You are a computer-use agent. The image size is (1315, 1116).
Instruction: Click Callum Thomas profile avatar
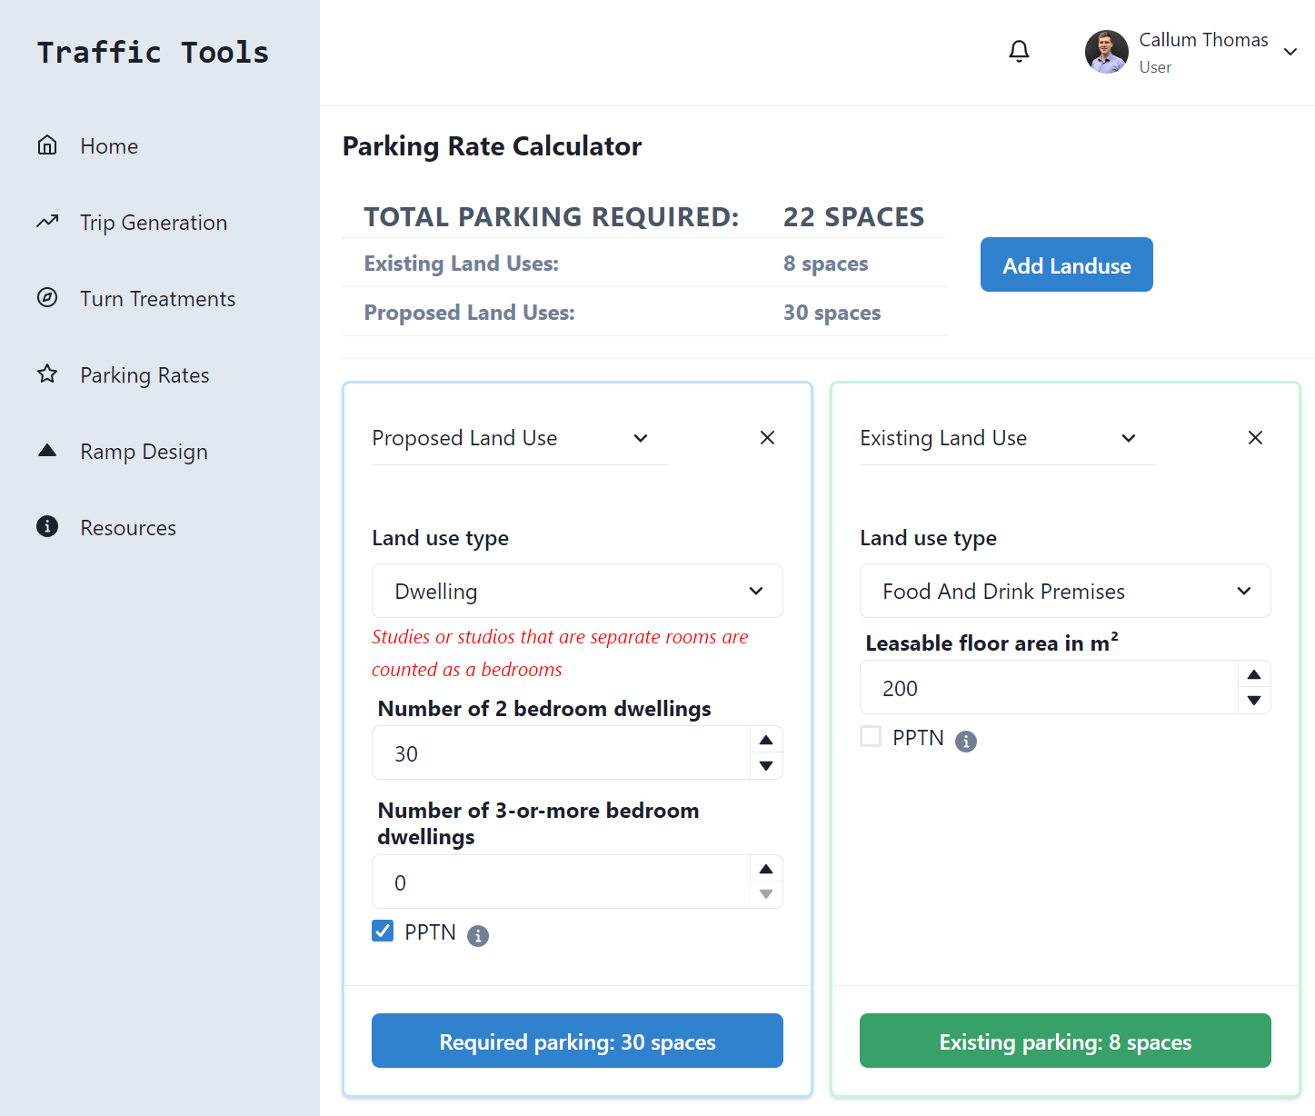[x=1107, y=52]
